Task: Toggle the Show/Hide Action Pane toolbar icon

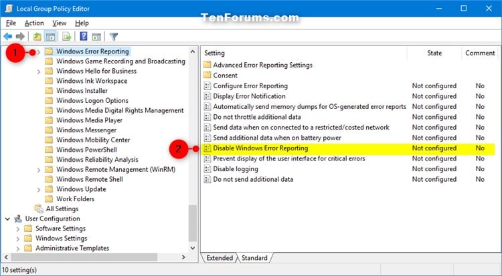Action: (96, 37)
